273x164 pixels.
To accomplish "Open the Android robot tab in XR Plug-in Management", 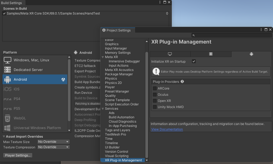I will (251, 54).
